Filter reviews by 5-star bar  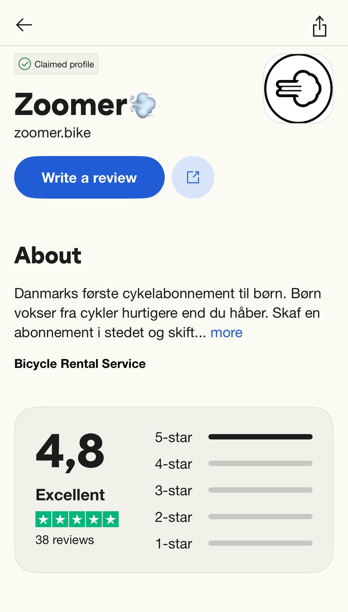[260, 437]
